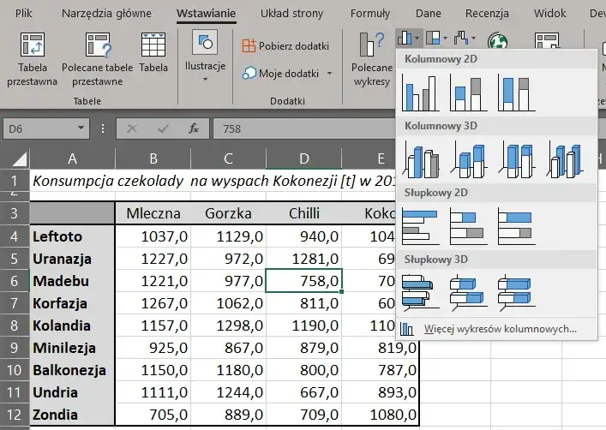Choose the 2D clustered bar chart
This screenshot has height=430, width=606.
[x=421, y=225]
